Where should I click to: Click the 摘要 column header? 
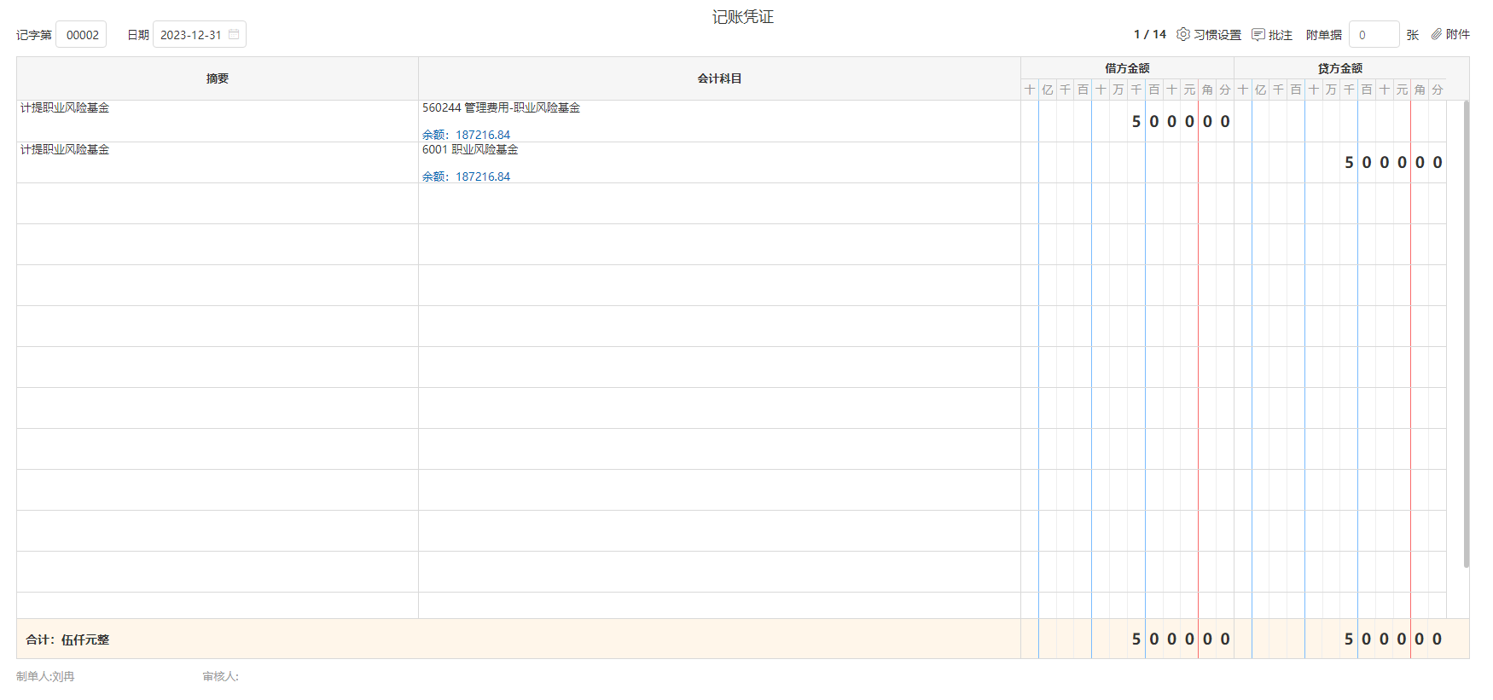(217, 78)
